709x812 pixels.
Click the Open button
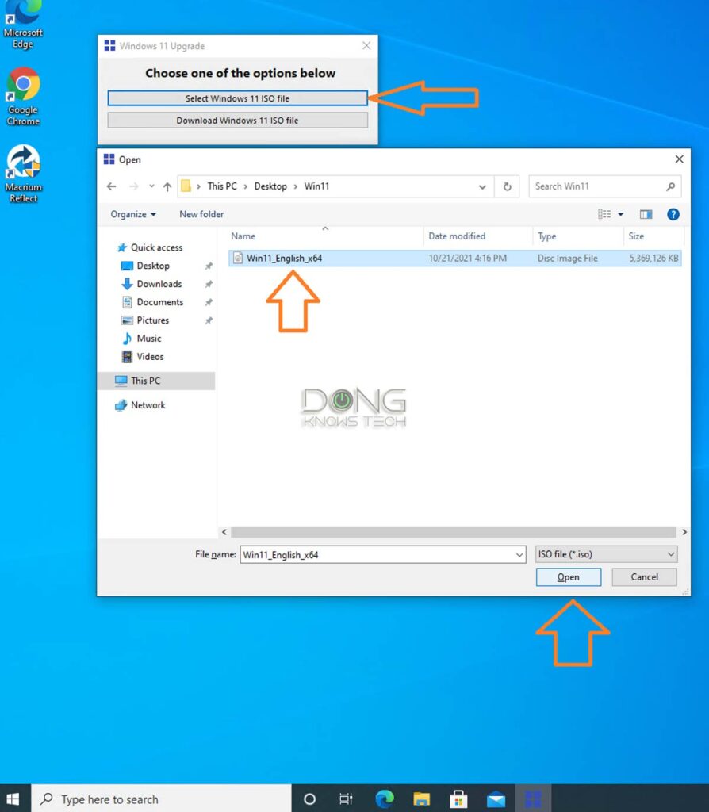568,577
